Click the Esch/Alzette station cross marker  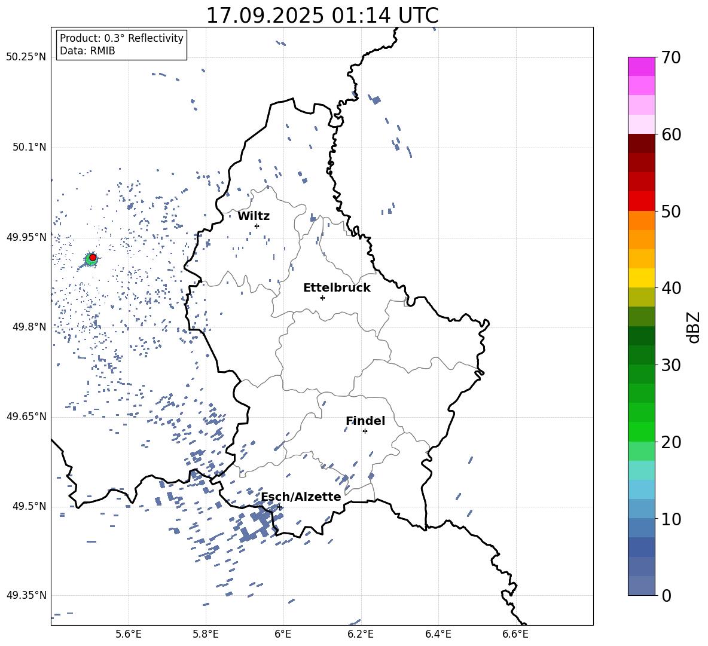click(x=279, y=507)
